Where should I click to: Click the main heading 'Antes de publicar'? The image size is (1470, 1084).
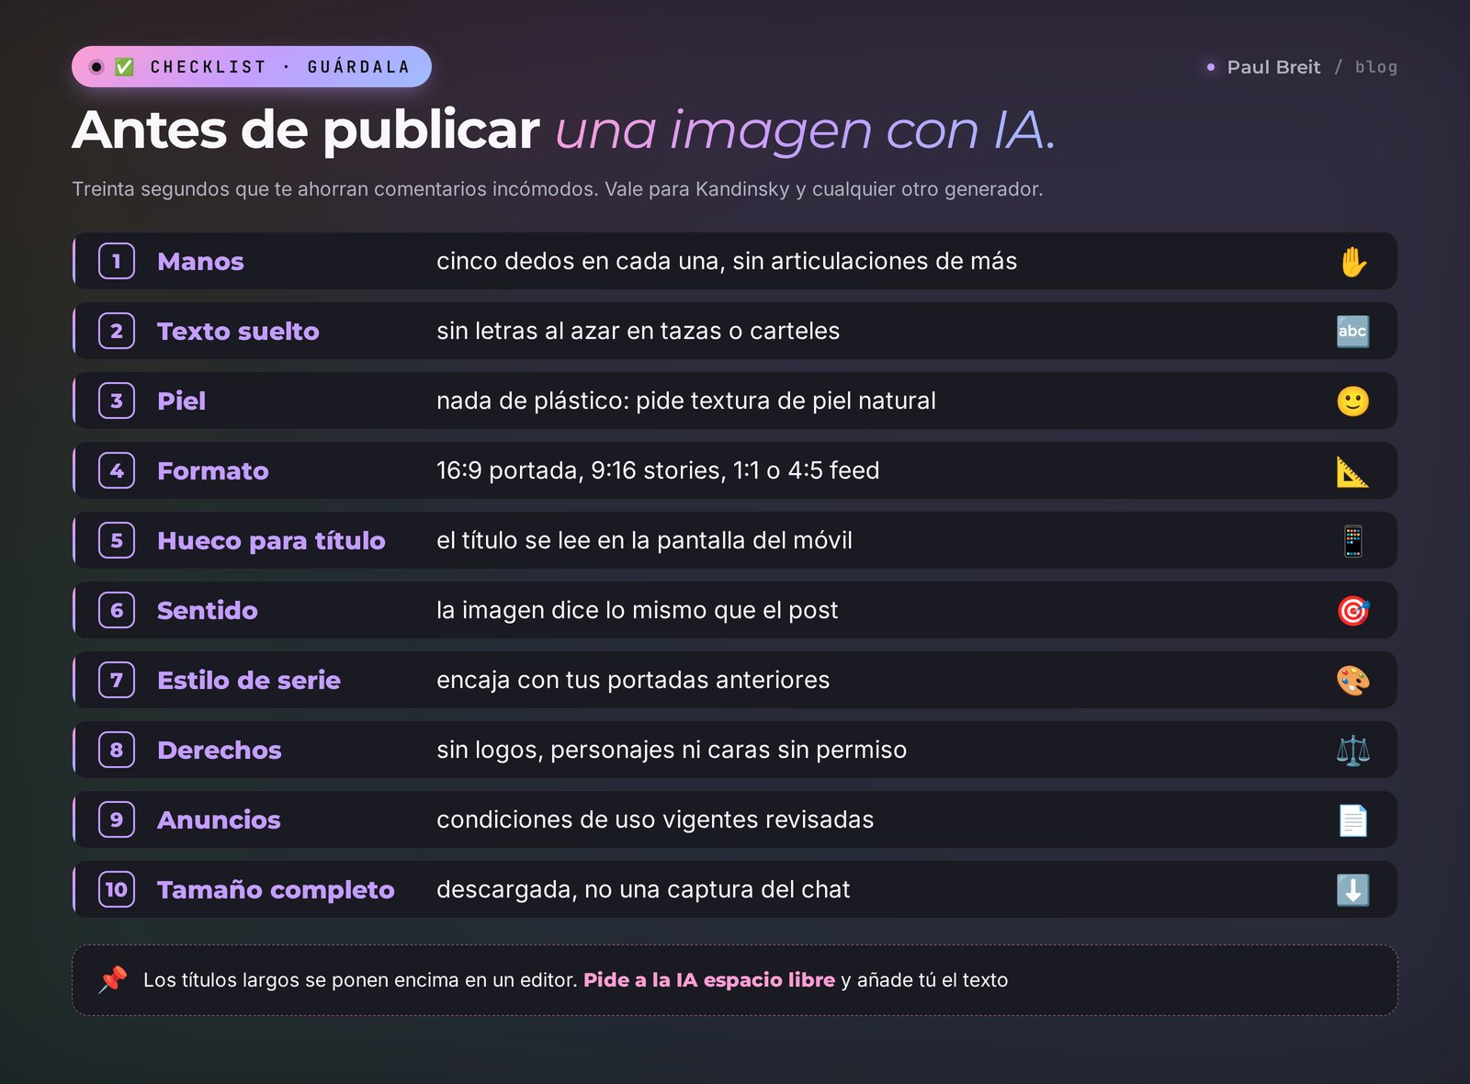coord(306,130)
